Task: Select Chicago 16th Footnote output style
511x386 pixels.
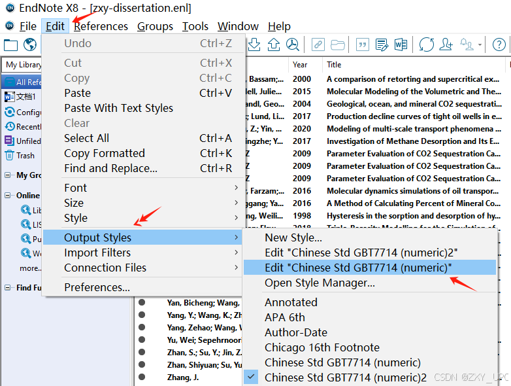Action: [x=370, y=347]
